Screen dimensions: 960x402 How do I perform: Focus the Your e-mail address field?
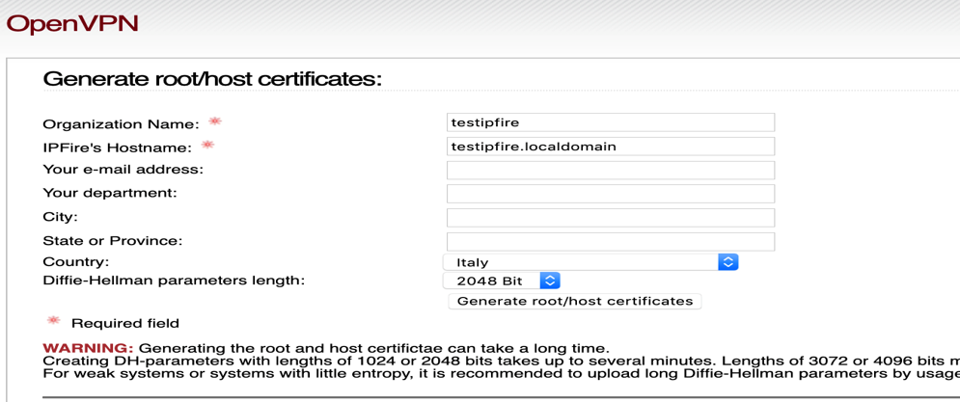[611, 170]
